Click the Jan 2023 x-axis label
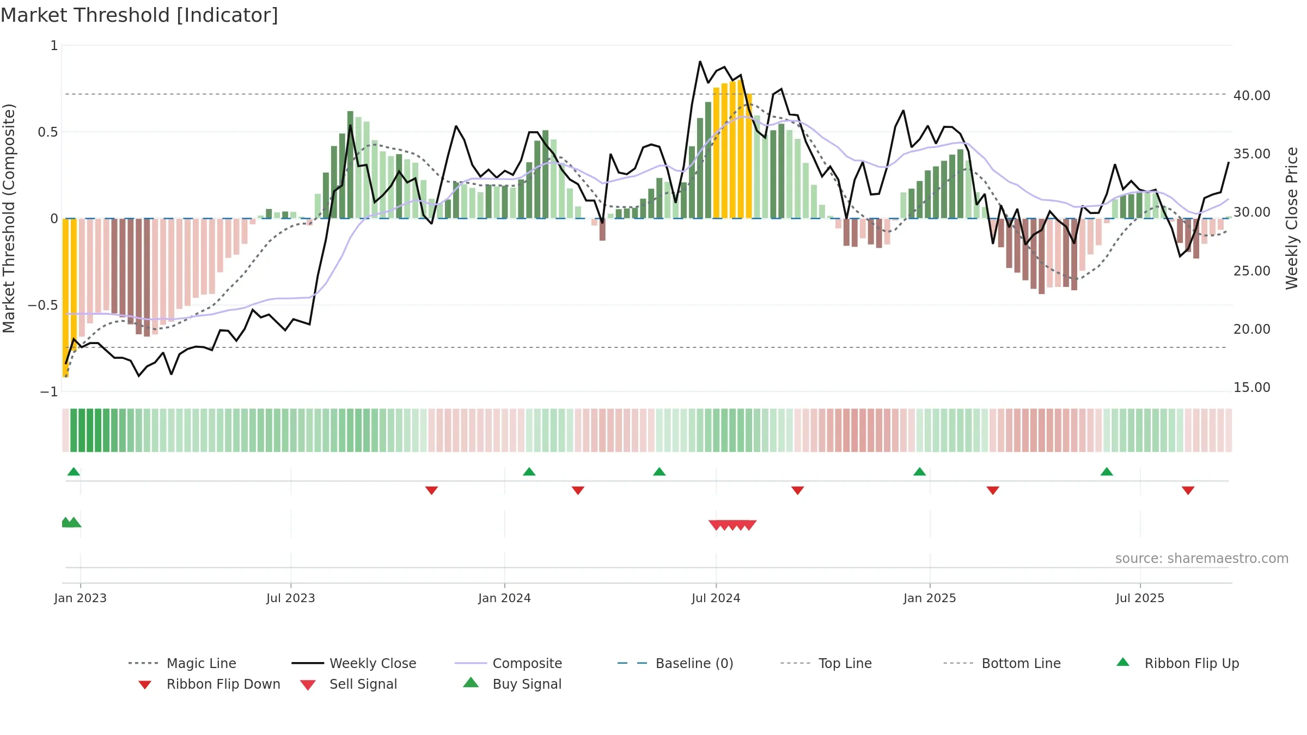The height and width of the screenshot is (735, 1307). point(80,598)
